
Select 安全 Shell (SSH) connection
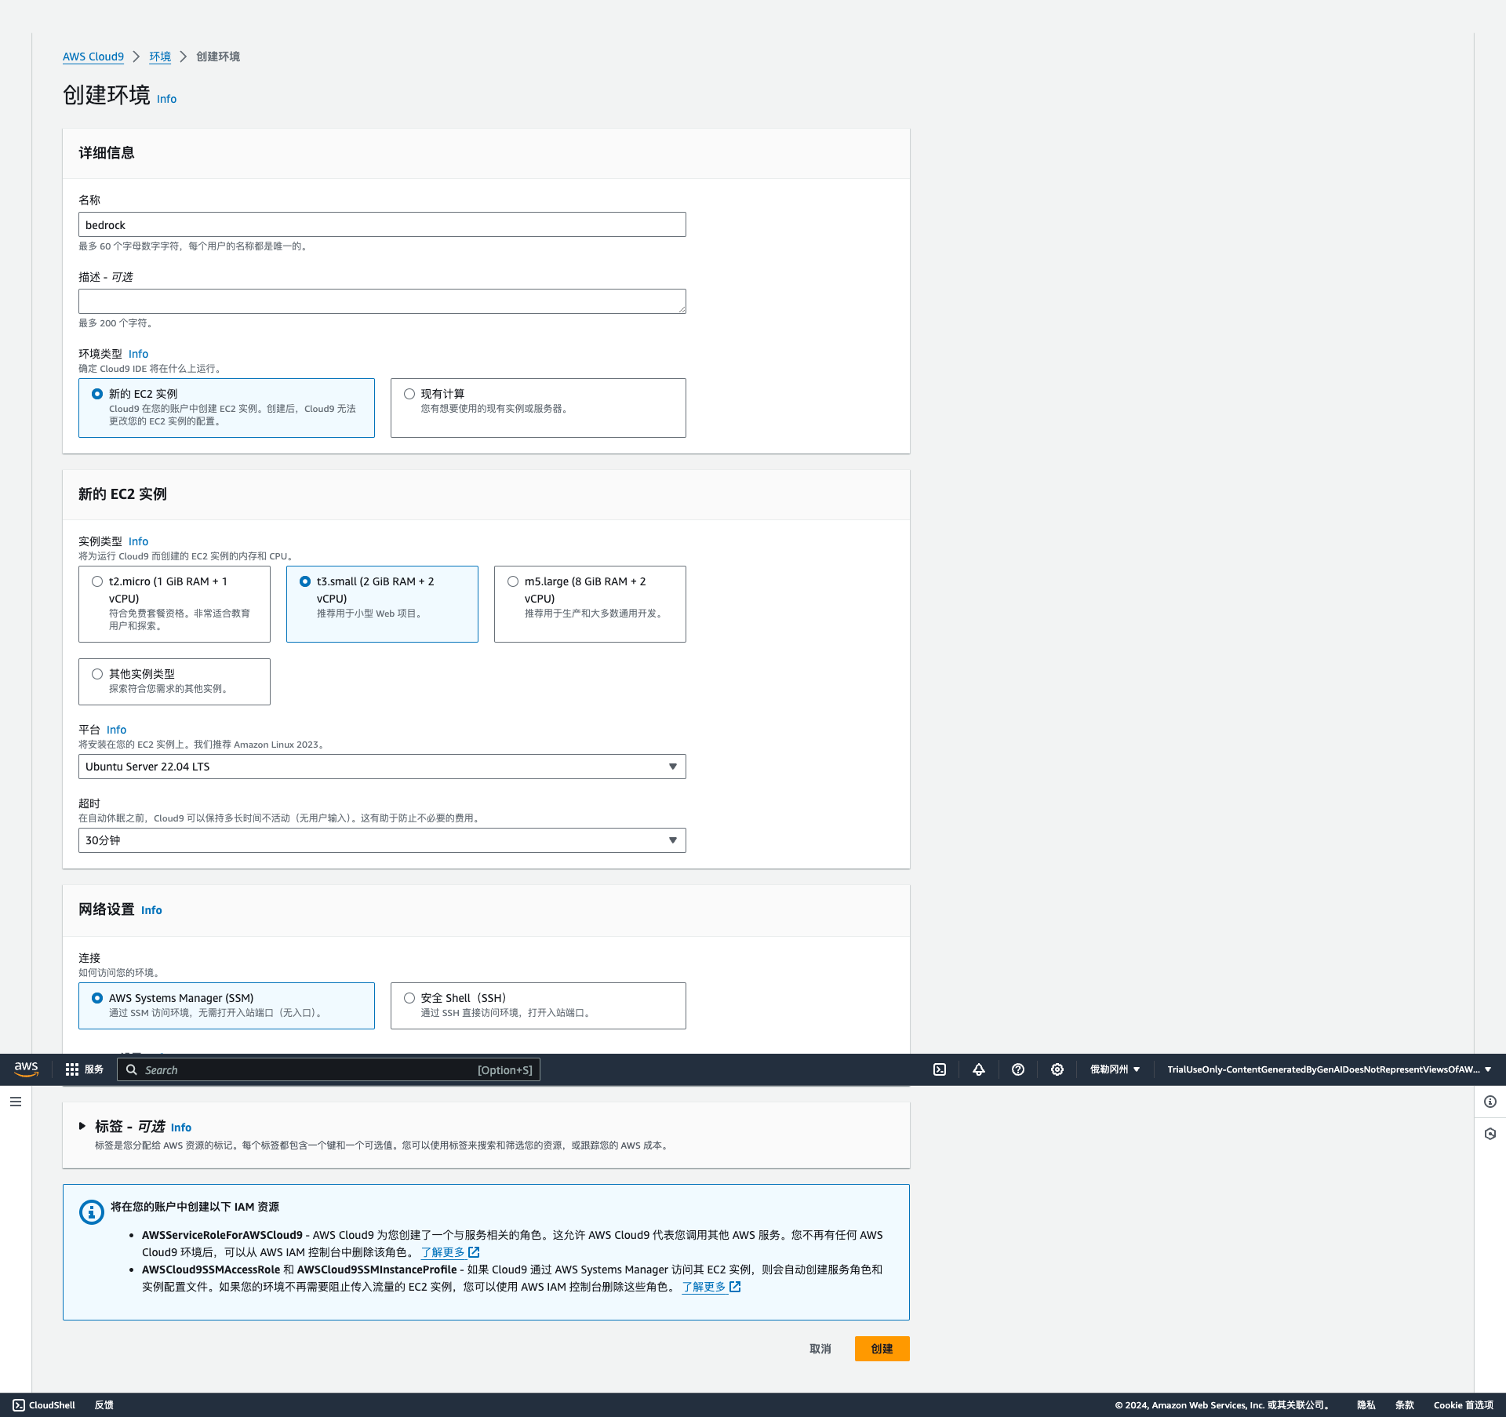(x=538, y=1006)
